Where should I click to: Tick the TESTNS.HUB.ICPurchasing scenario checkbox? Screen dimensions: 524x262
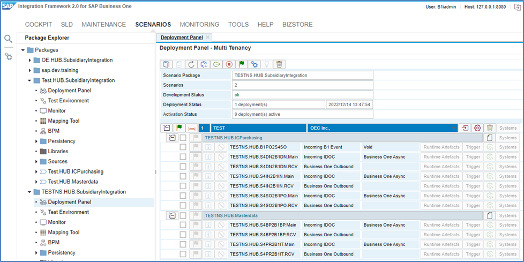[x=183, y=138]
